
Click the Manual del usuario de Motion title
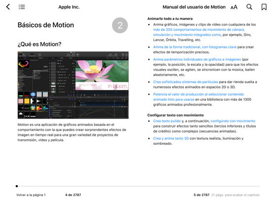click(x=194, y=7)
